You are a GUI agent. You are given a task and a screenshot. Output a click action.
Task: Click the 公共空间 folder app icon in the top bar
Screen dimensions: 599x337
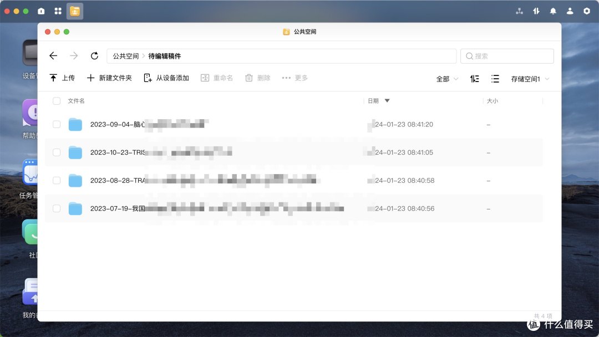pyautogui.click(x=75, y=12)
